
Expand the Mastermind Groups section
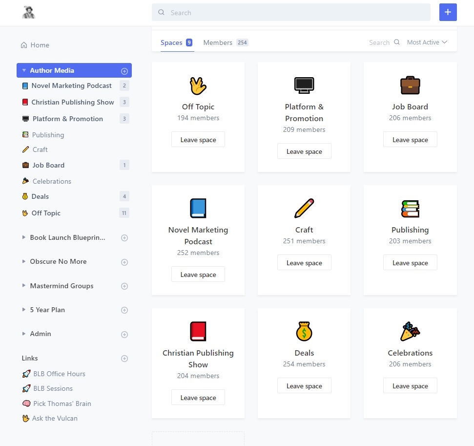[24, 285]
